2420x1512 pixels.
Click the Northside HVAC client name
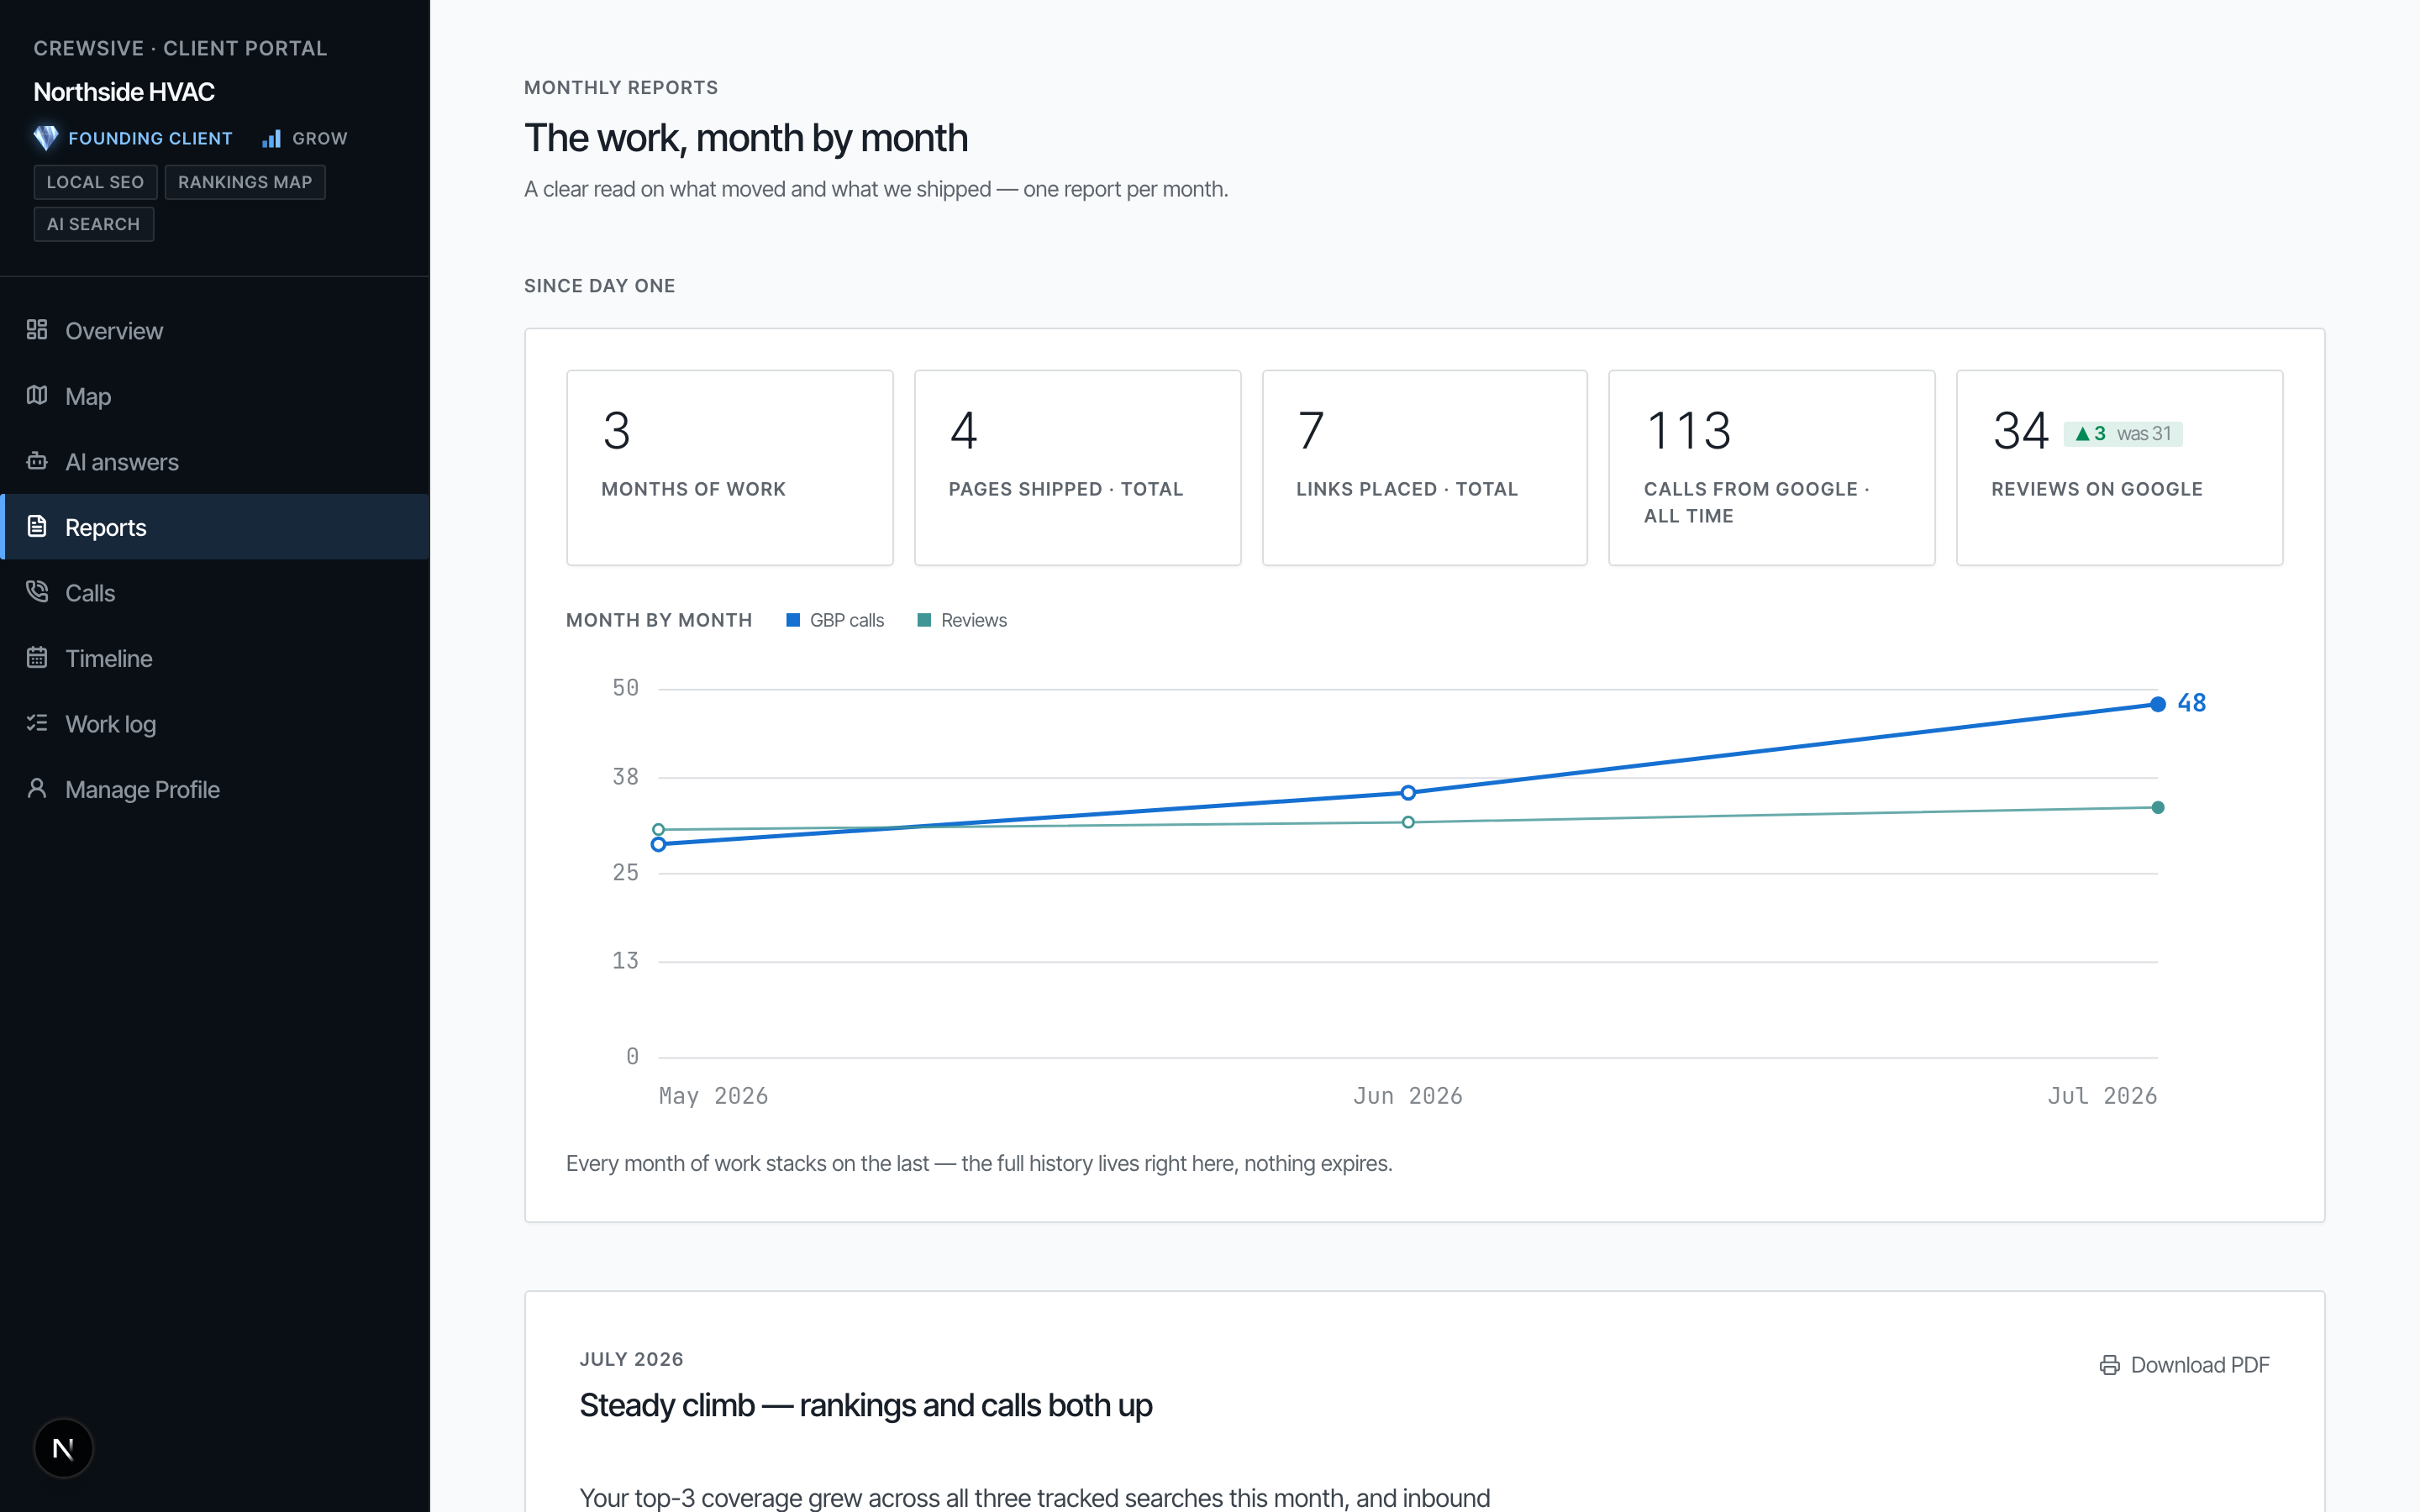coord(124,92)
